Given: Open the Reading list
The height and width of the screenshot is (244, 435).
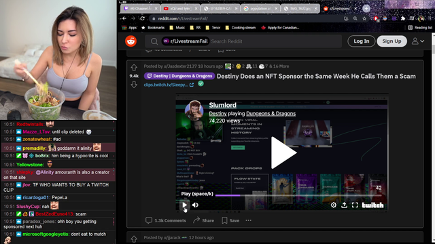Looking at the screenshot, I should [x=420, y=28].
